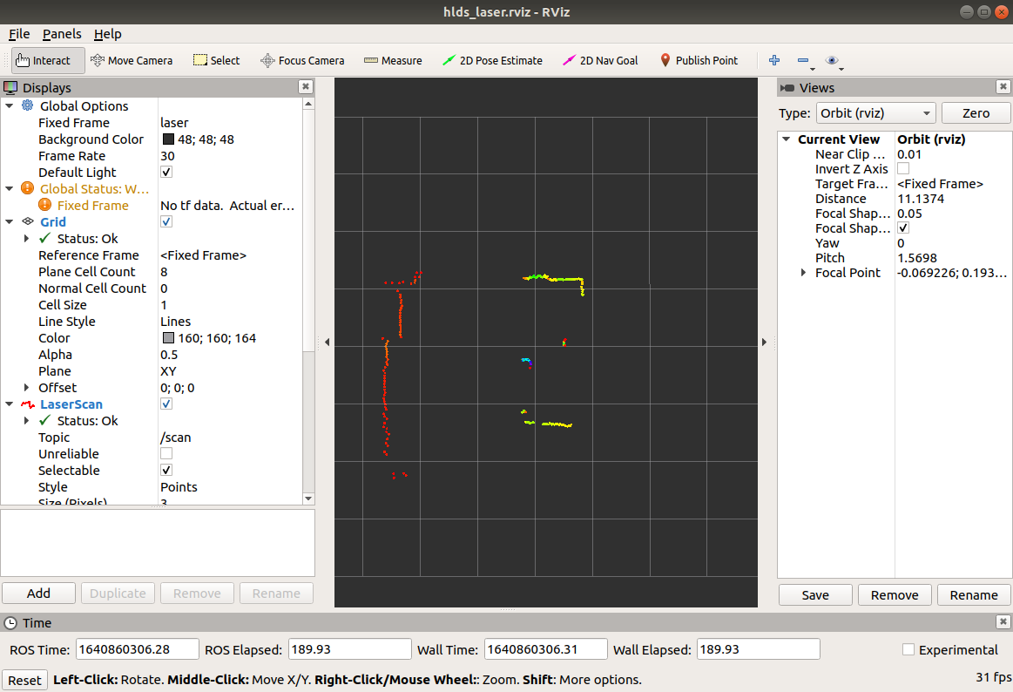Open the Background Color swatch
The height and width of the screenshot is (692, 1013).
tap(168, 139)
